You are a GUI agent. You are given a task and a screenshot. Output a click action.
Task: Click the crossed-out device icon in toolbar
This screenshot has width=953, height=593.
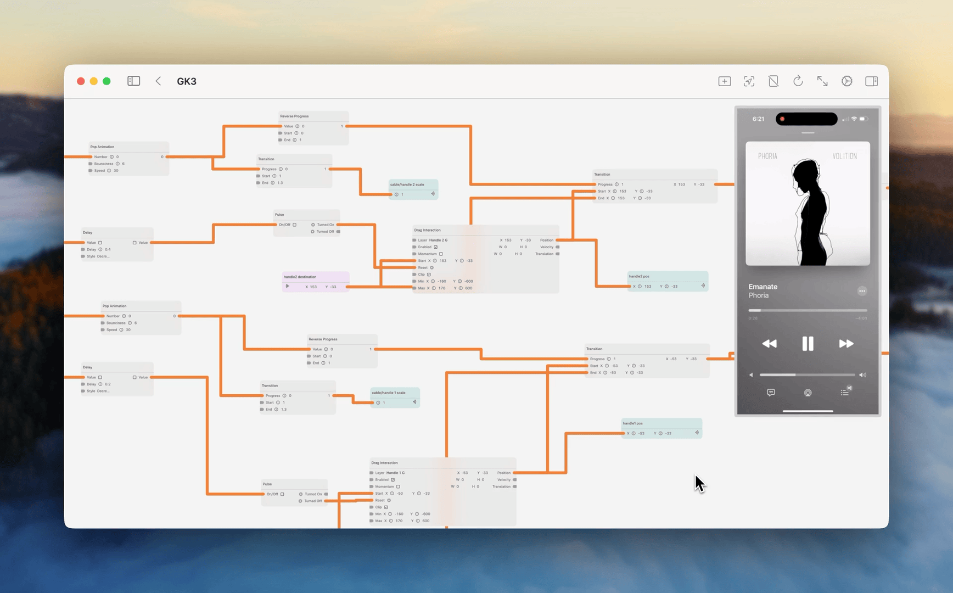773,81
